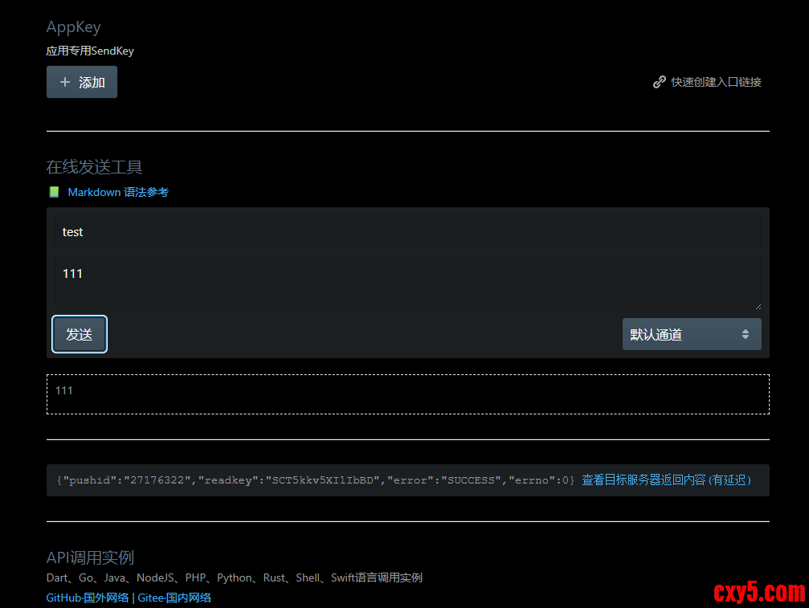Click the Dart、Go、Java language list text
The height and width of the screenshot is (608, 809).
235,577
